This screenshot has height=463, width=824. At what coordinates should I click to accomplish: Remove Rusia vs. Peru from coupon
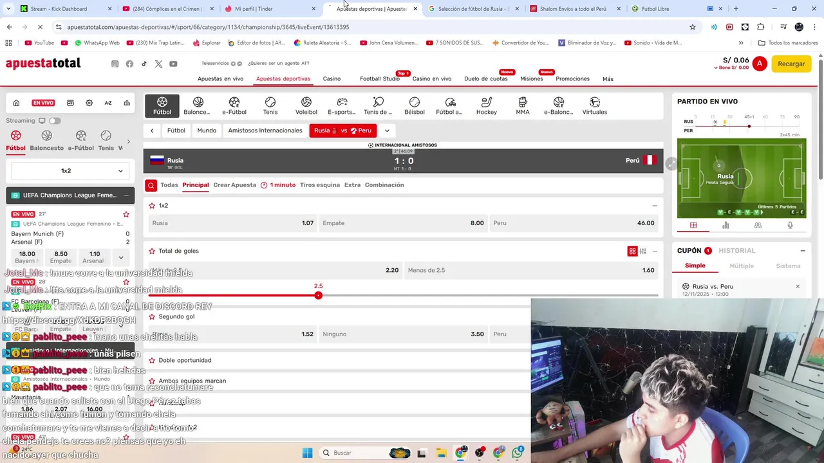(798, 287)
